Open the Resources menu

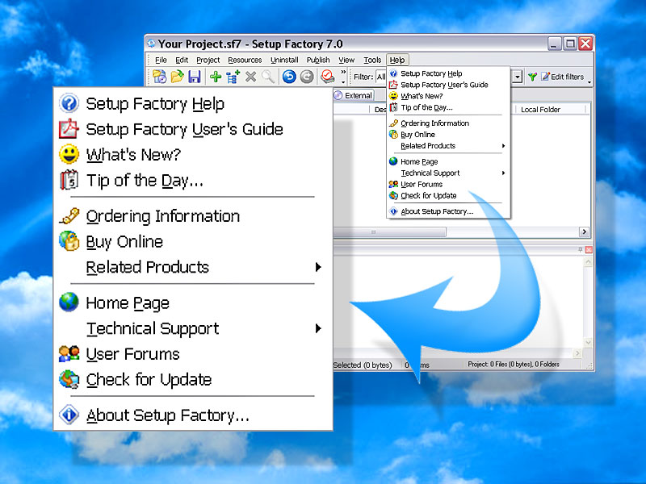[245, 60]
